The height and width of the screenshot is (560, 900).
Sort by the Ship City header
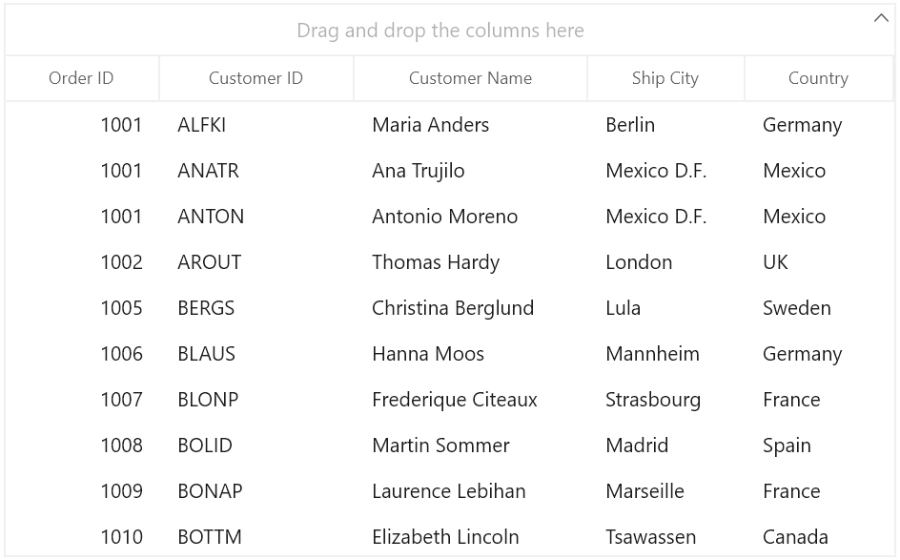pyautogui.click(x=665, y=78)
